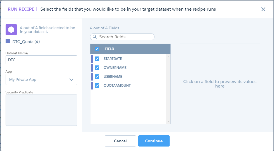Click the blue DTC_Quota color square
Screen dimensions: 274x151
point(8,41)
